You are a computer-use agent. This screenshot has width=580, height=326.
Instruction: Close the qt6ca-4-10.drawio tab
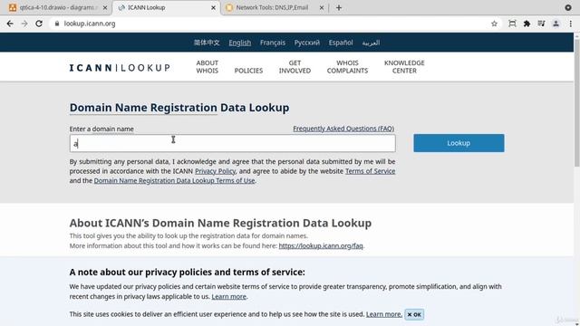click(105, 7)
